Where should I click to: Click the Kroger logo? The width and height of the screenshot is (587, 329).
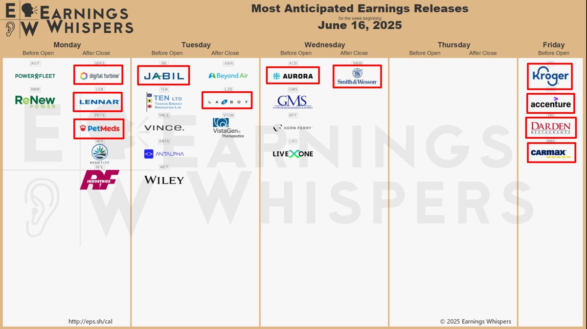550,77
